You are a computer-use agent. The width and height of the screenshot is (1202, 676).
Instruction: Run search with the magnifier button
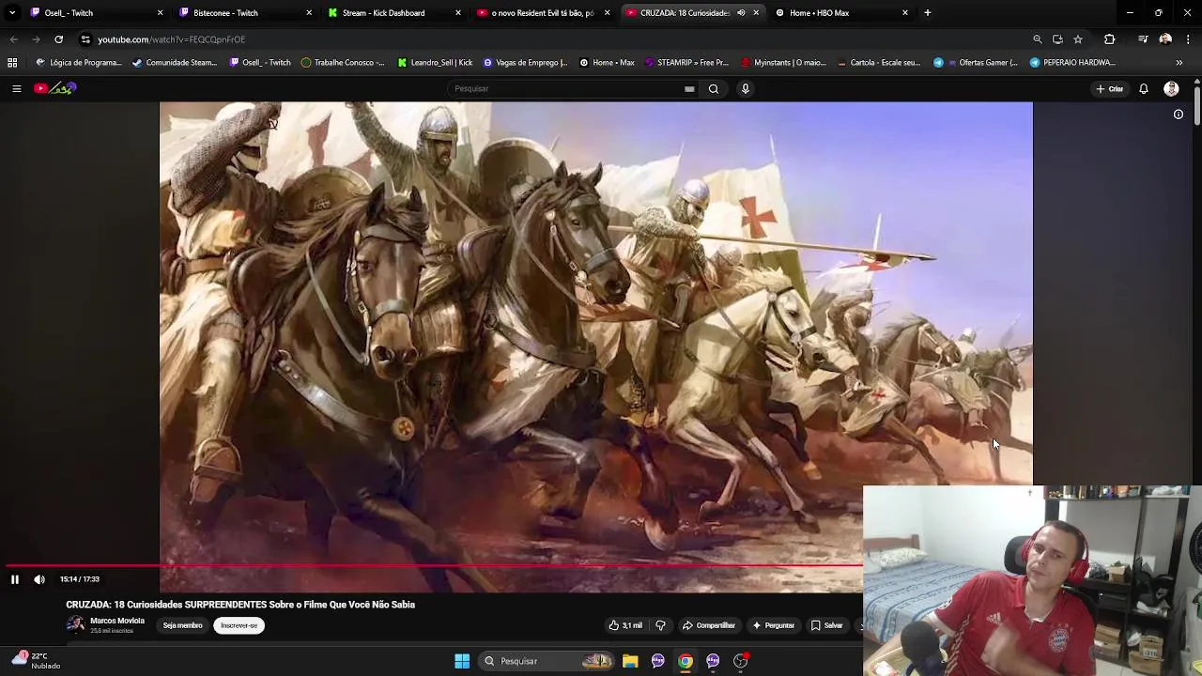pos(714,88)
